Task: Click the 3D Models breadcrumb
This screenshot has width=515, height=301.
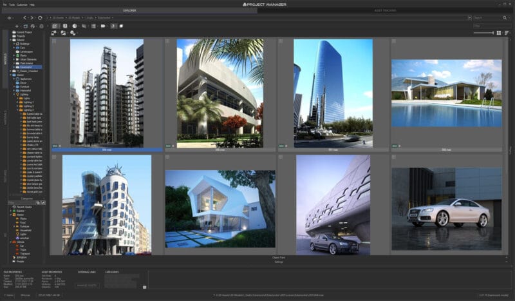Action: (x=74, y=18)
